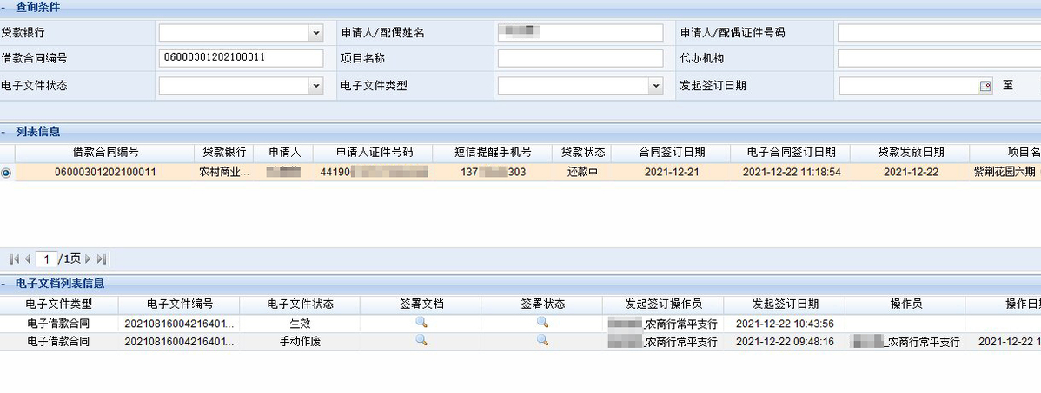The height and width of the screenshot is (393, 1041).
Task: Sort by 贷款发放日期 column header
Action: tap(910, 153)
